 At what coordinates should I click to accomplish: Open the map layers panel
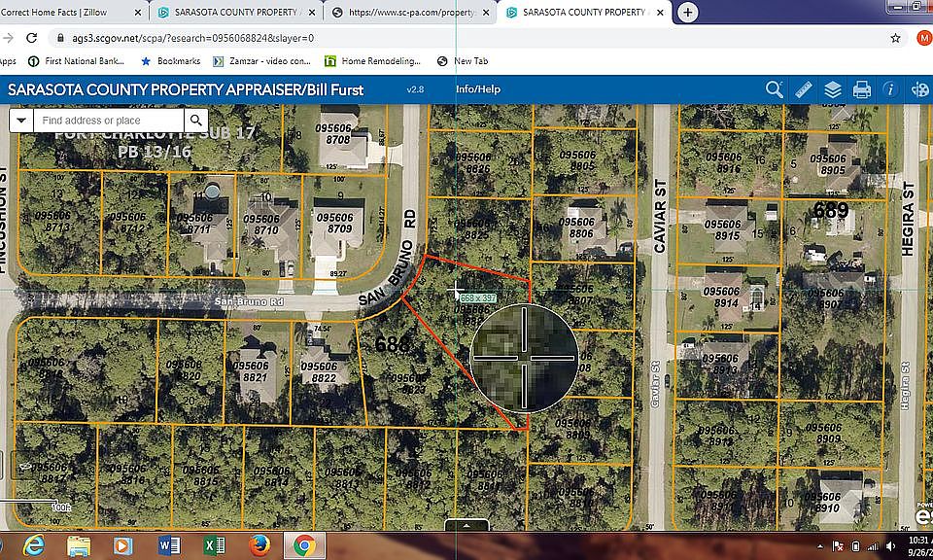(x=832, y=89)
